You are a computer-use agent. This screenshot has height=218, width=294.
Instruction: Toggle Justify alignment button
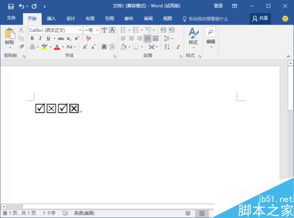point(148,38)
